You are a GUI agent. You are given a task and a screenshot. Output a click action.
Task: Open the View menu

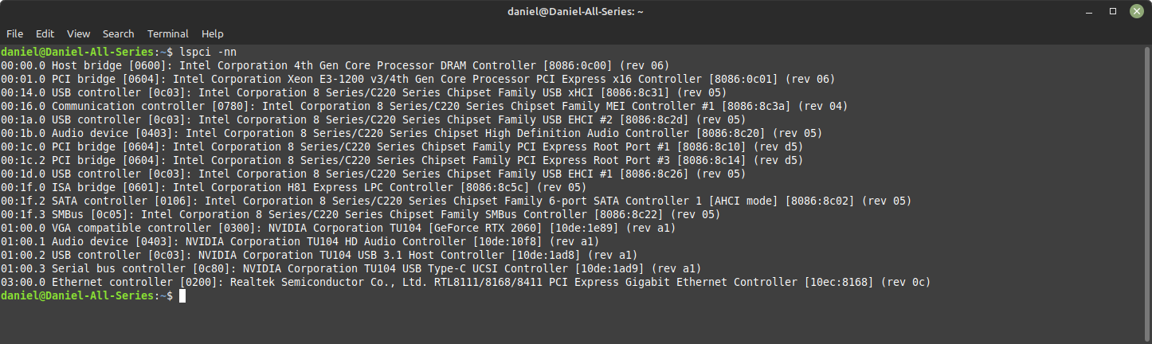tap(78, 34)
